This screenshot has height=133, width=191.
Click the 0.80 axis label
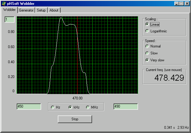[x=11, y=32]
